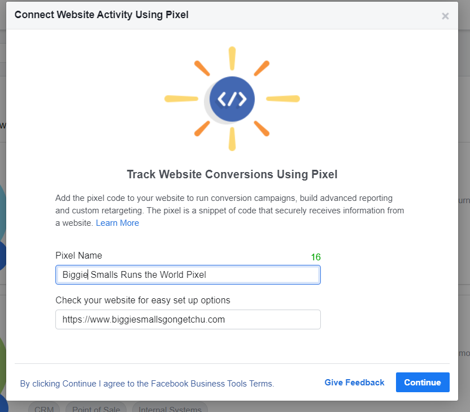Click the Give Feedback button
The image size is (470, 412).
[x=354, y=382]
